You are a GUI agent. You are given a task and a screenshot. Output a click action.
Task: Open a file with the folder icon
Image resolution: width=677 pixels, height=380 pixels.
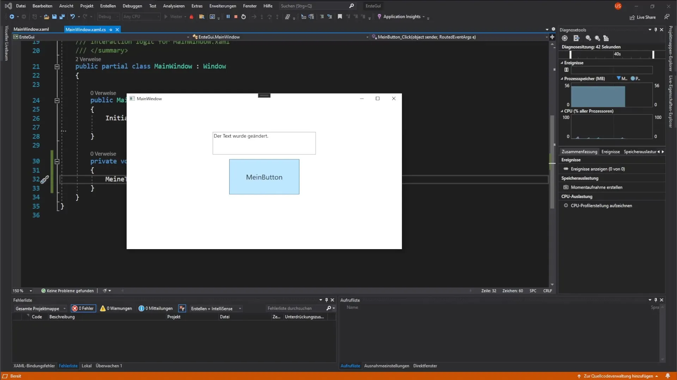[x=46, y=17]
